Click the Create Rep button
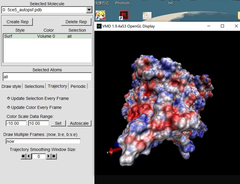 [x=18, y=22]
